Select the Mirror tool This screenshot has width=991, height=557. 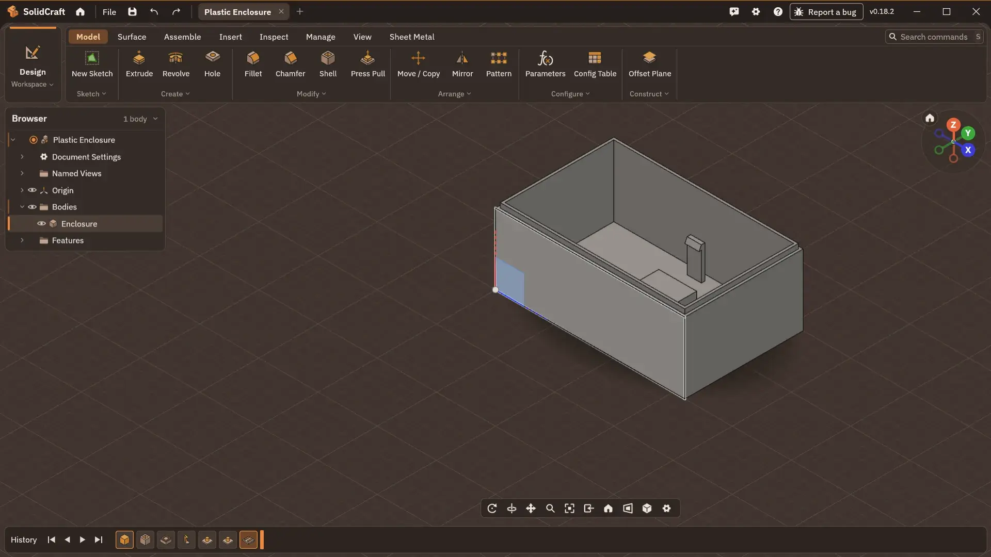pyautogui.click(x=462, y=64)
